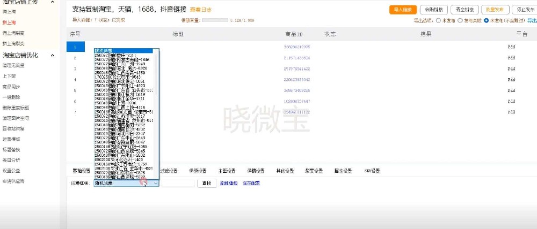537x229 pixels.
Task: Open 清理图片空间 in the sidebar
Action: tap(16, 118)
